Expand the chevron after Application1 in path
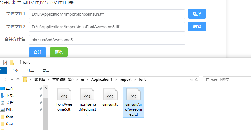 point(116,80)
